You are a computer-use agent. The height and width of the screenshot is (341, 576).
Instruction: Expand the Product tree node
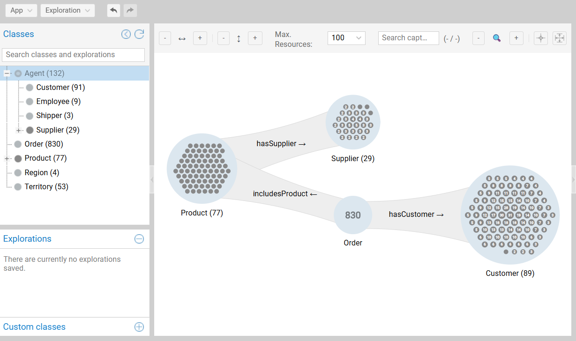tap(7, 159)
